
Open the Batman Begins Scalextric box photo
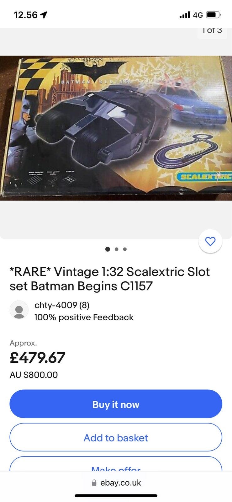tap(116, 128)
